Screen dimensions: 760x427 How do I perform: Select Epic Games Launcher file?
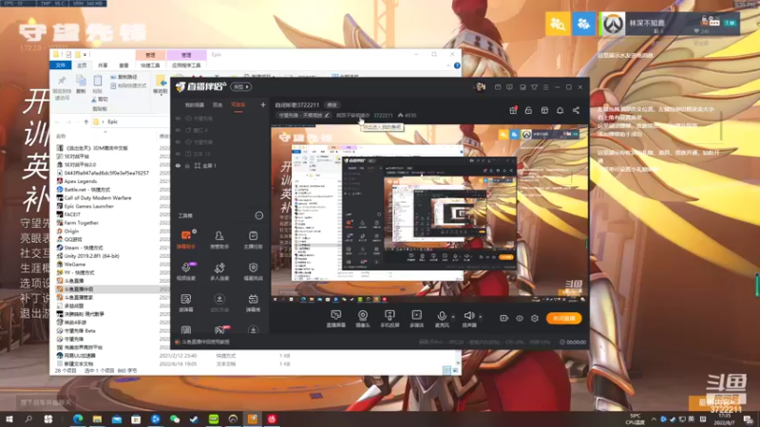[x=88, y=206]
